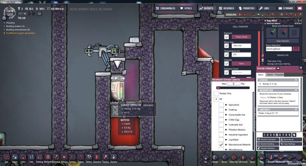
Task: Select the Cancel tool
Action: tap(299, 158)
